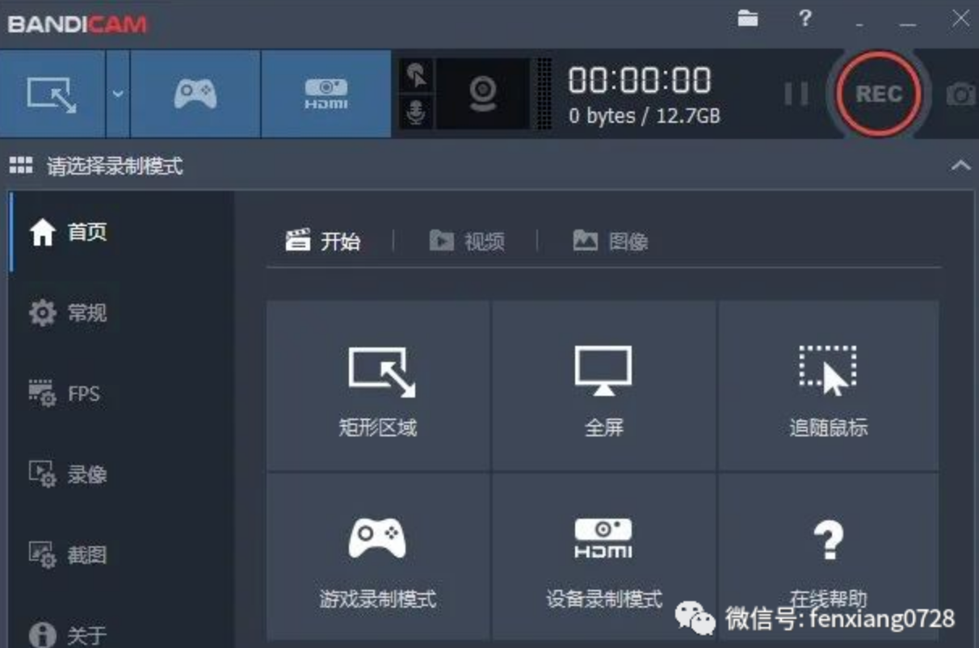Screen dimensions: 979x648
Task: Switch to the 视频 tab
Action: [468, 241]
